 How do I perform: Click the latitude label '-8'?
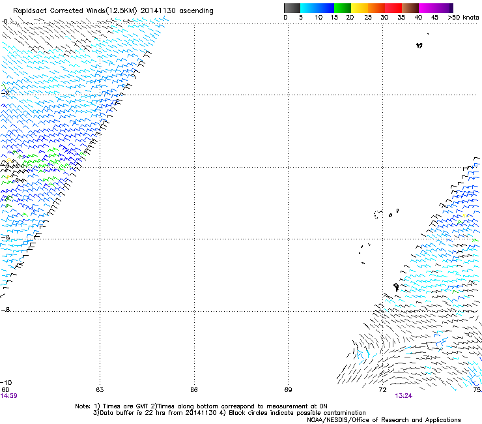(x=5, y=309)
